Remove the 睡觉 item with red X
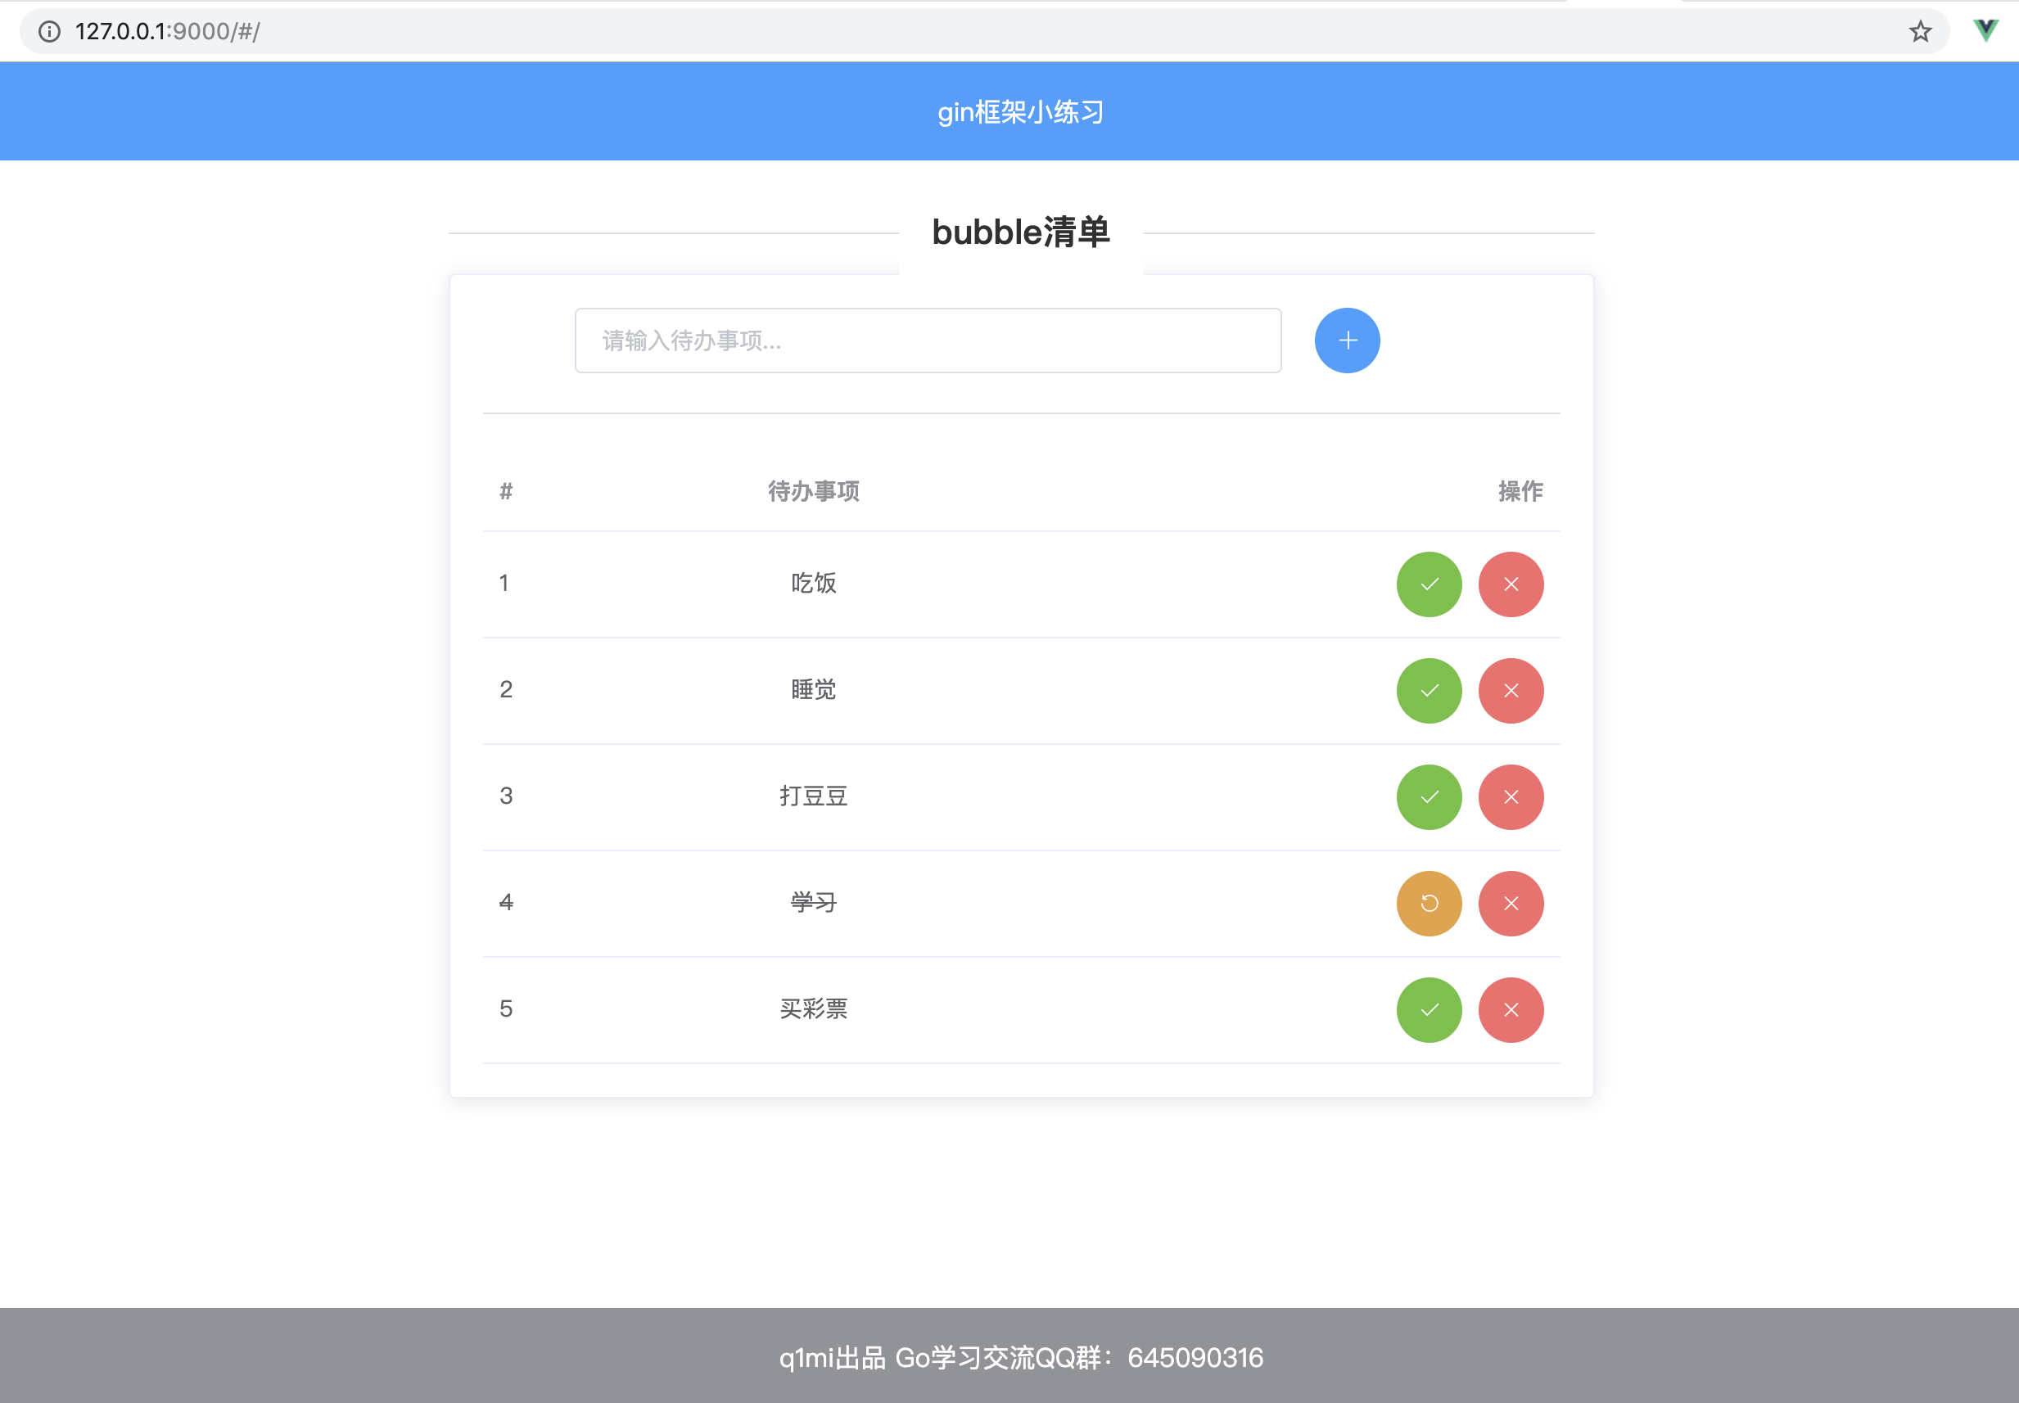The width and height of the screenshot is (2019, 1403). pyautogui.click(x=1510, y=691)
